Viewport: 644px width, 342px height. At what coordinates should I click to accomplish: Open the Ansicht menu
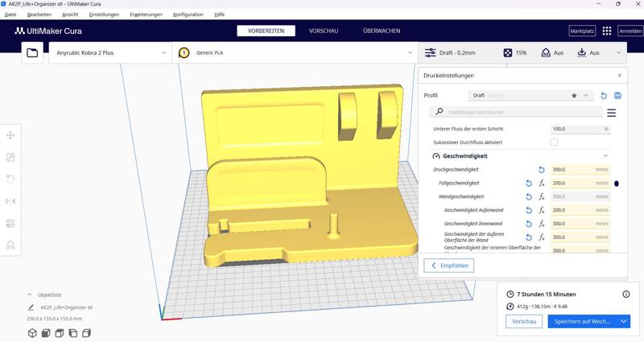[x=70, y=14]
